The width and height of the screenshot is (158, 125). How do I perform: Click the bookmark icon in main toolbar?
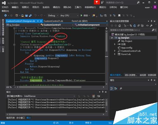coord(119,15)
